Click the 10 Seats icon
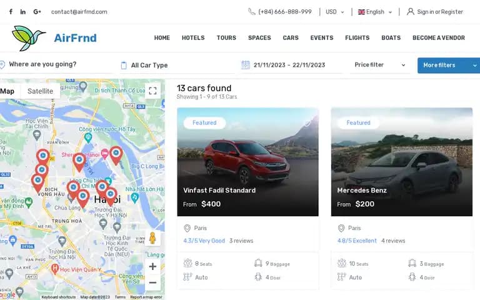The width and height of the screenshot is (480, 300). 342,263
